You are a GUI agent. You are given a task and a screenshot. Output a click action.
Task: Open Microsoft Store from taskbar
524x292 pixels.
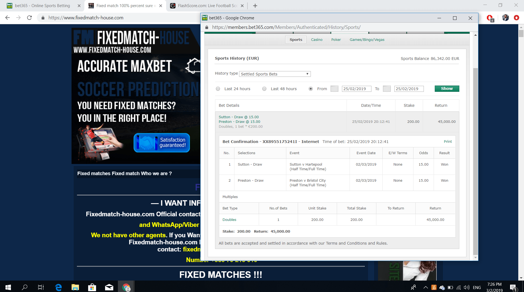click(92, 287)
